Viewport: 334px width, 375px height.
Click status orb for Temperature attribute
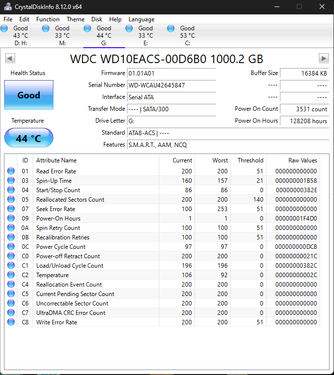tap(11, 275)
